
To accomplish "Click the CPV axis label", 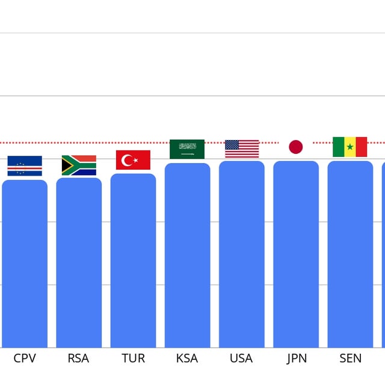I will pos(25,359).
